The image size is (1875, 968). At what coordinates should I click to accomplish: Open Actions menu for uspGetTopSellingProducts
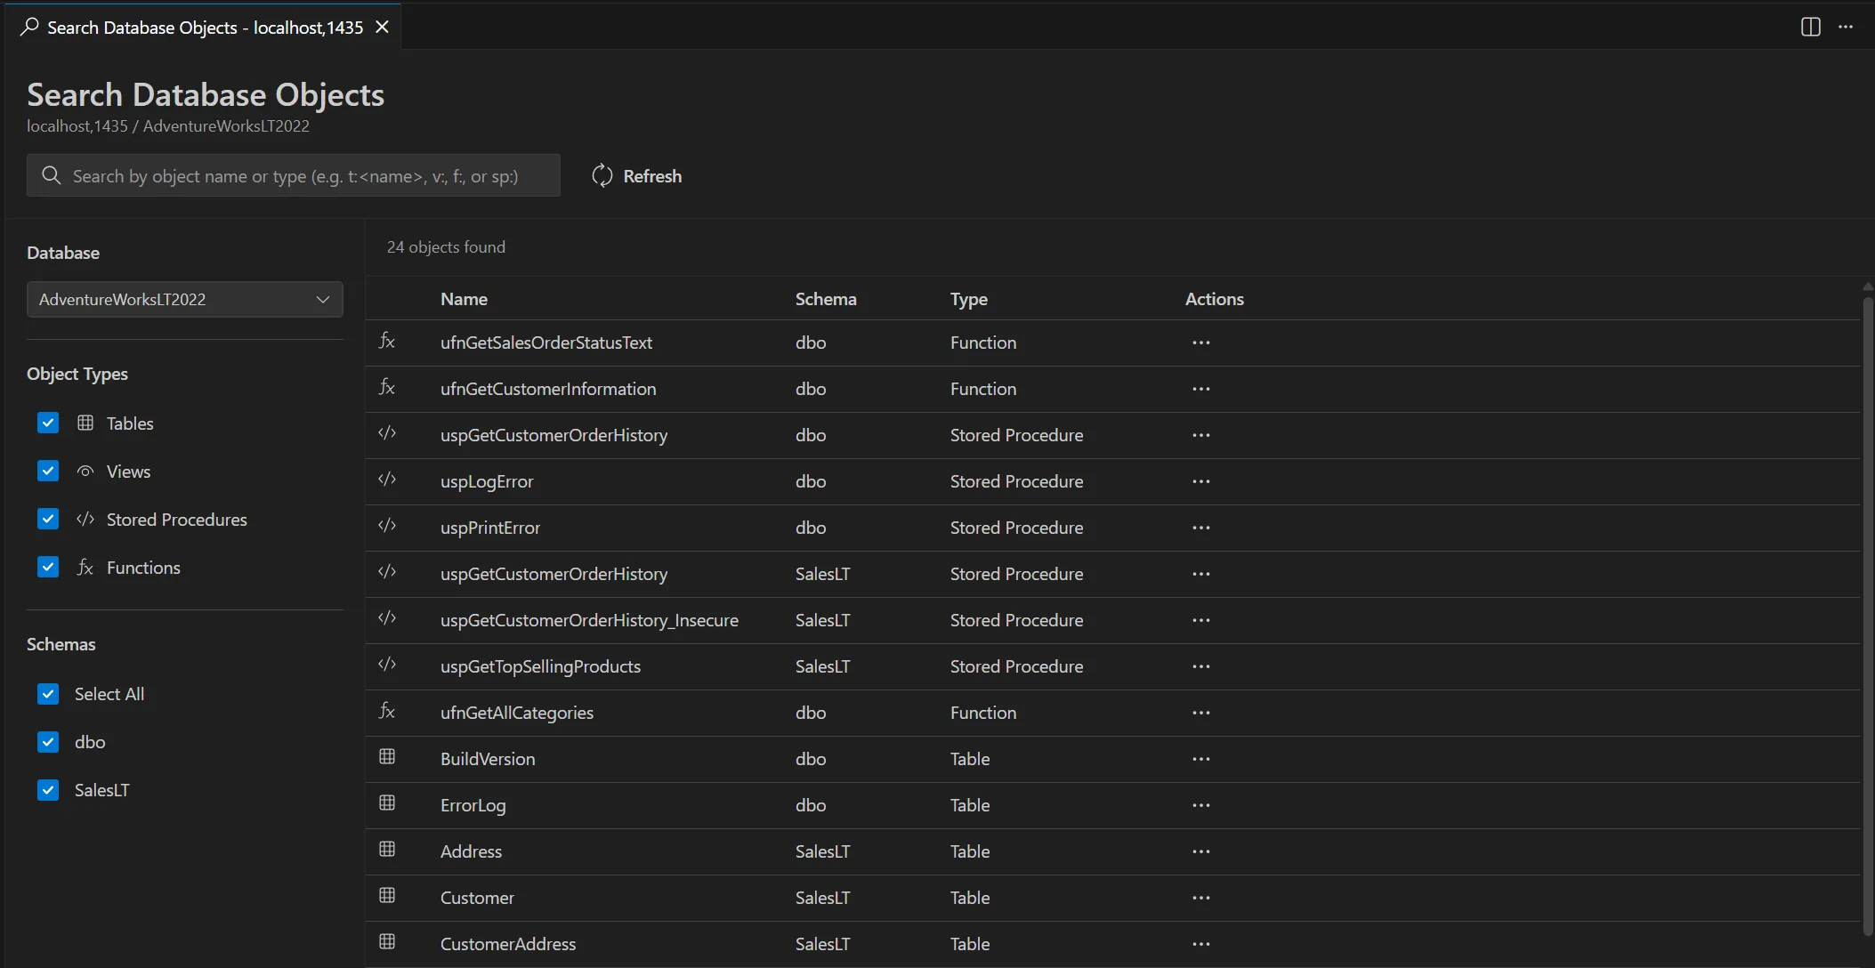1200,665
